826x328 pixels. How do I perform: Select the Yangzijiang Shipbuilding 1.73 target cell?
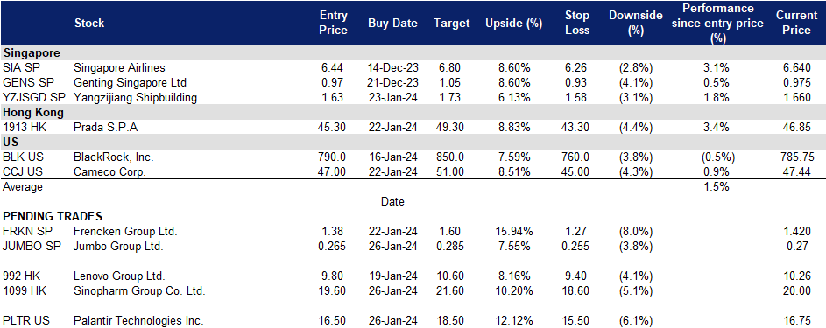point(451,97)
